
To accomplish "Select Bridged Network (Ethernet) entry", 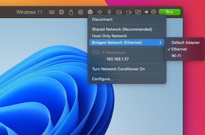I will (x=126, y=42).
